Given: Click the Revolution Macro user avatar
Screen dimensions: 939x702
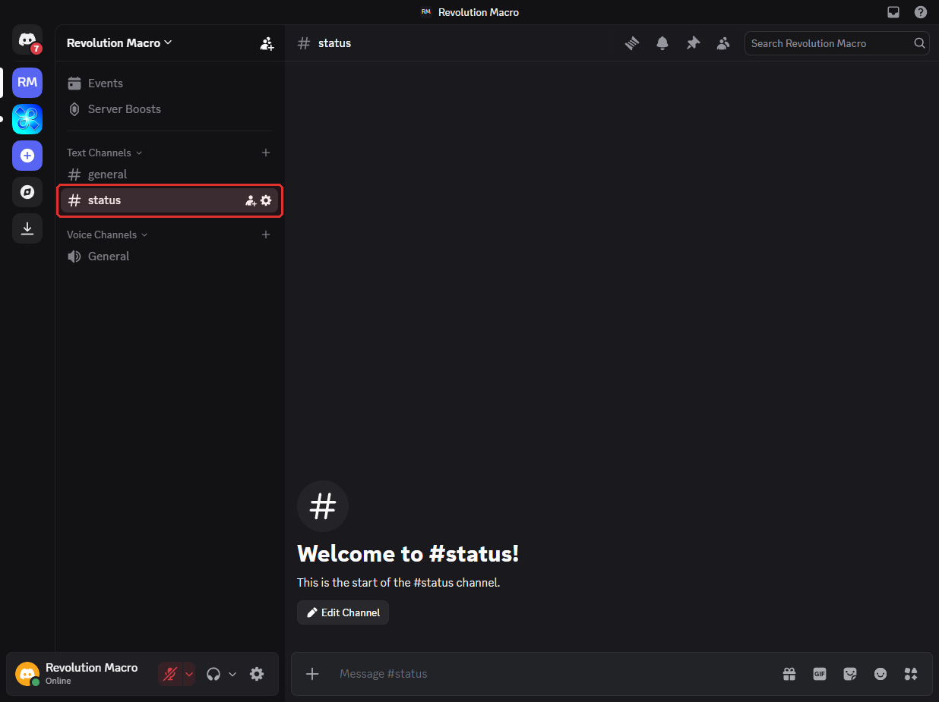Looking at the screenshot, I should tap(27, 674).
